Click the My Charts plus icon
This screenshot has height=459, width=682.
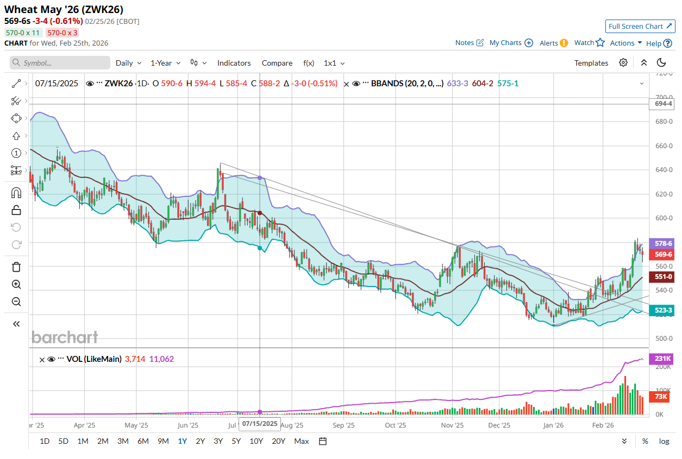tap(529, 43)
